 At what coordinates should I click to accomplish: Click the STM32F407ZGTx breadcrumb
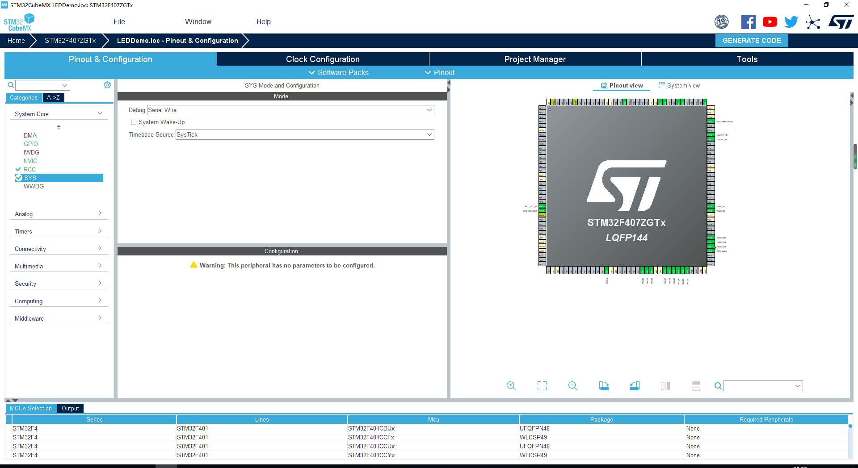tap(70, 40)
